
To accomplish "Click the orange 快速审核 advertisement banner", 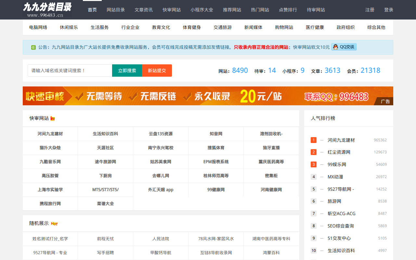I will tap(208, 96).
